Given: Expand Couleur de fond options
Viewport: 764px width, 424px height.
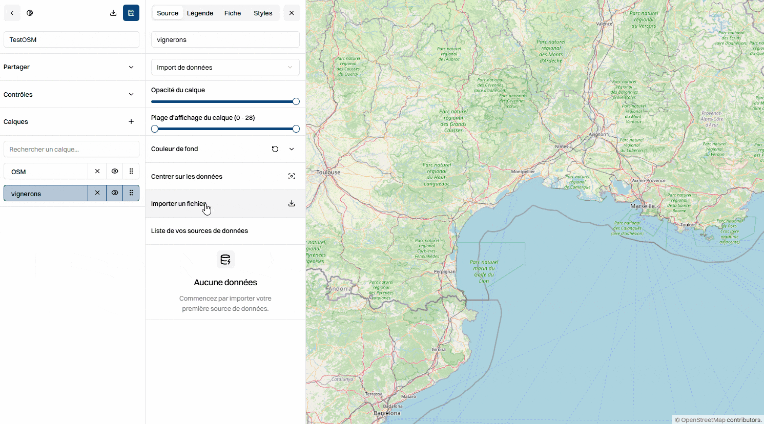Looking at the screenshot, I should click(x=292, y=149).
